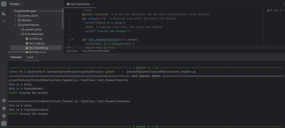Click terminal line ending test_PaymentInRuppess

click(x=69, y=101)
